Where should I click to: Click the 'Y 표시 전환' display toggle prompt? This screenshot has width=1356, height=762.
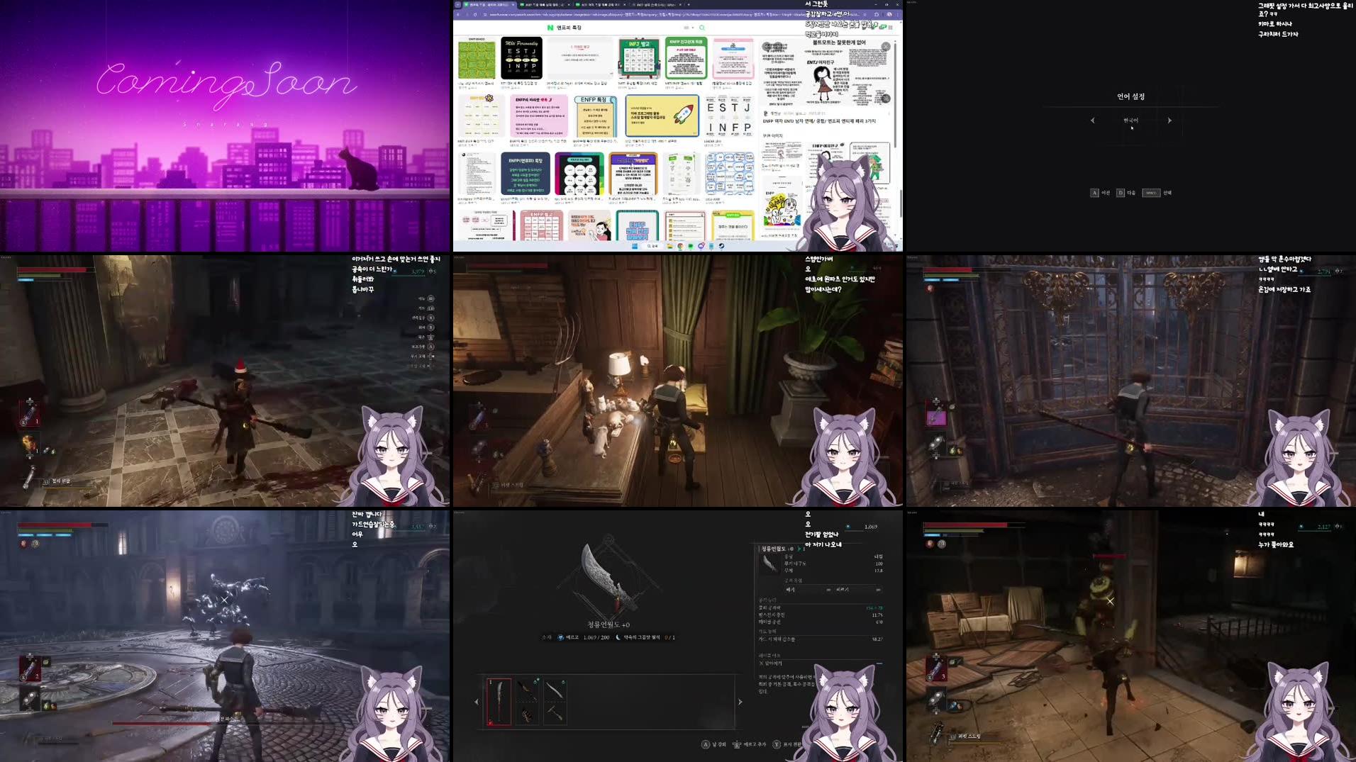pos(787,744)
